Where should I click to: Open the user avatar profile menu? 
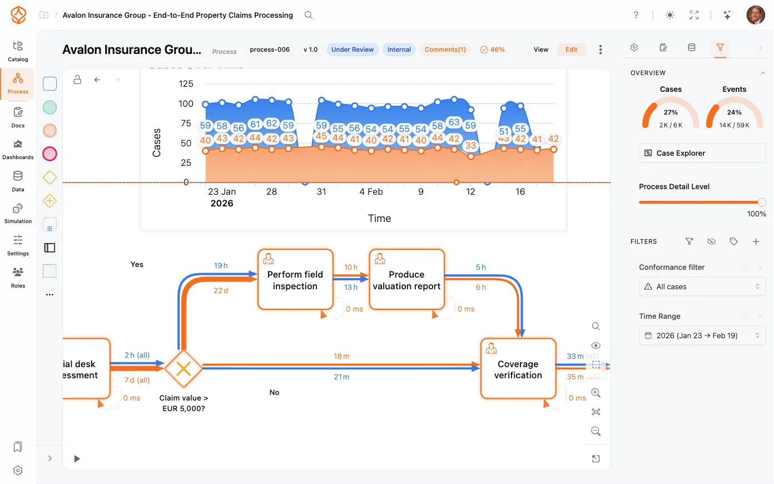coord(756,15)
